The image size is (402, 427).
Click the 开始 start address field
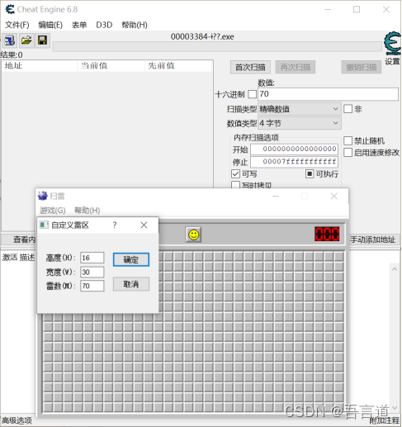[x=294, y=149]
